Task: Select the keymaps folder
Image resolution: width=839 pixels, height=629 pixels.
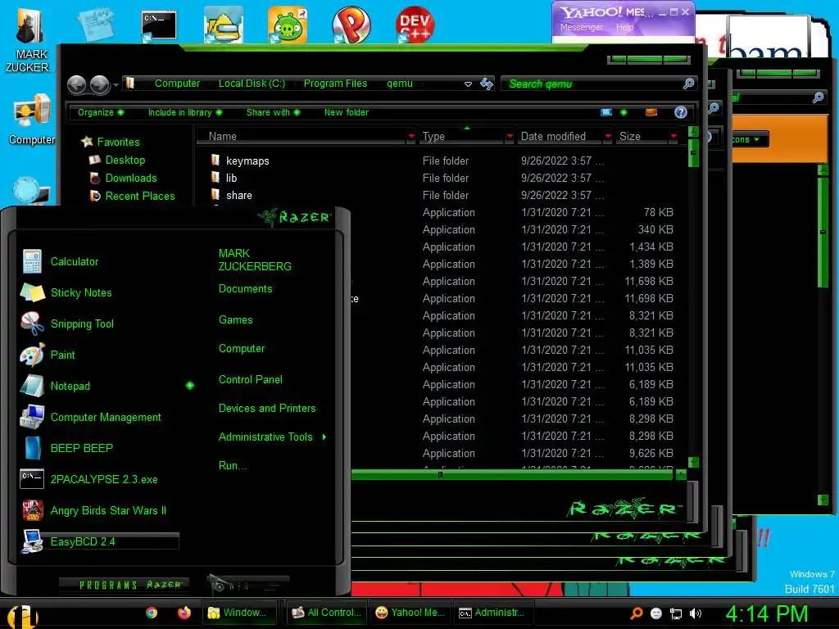Action: (247, 161)
